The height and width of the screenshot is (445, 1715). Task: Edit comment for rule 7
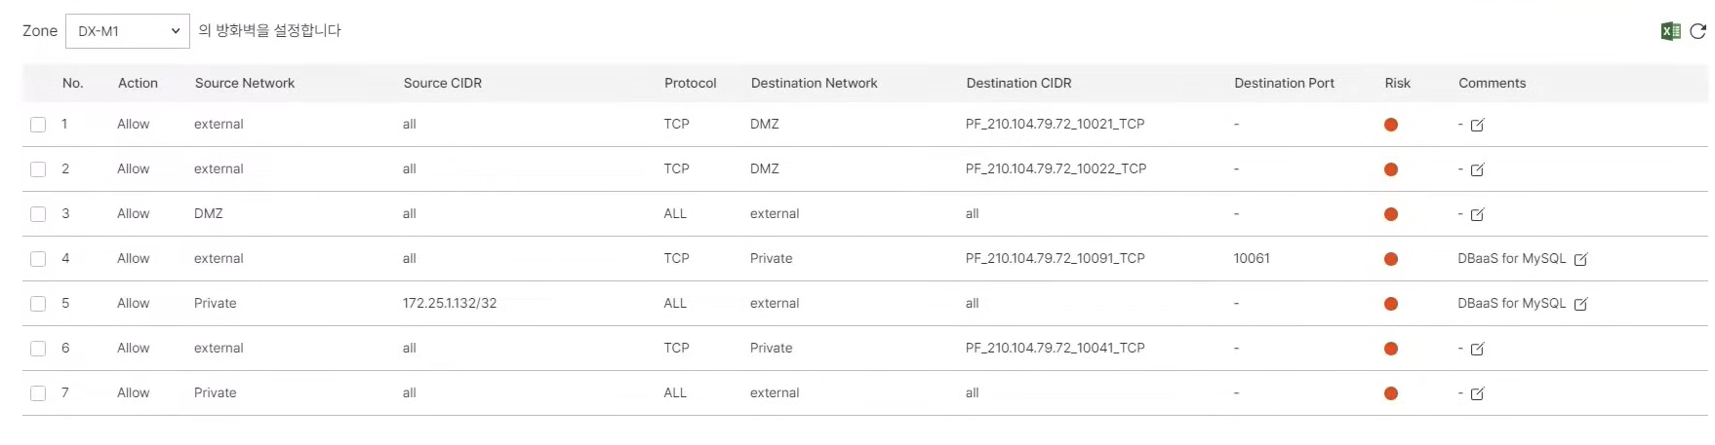point(1477,393)
